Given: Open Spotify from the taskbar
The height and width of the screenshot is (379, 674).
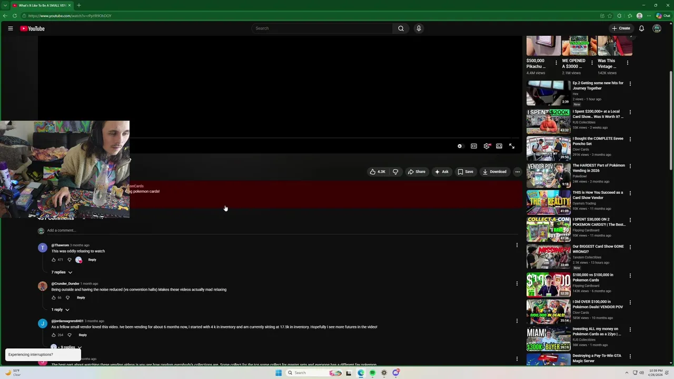Looking at the screenshot, I should 372,373.
